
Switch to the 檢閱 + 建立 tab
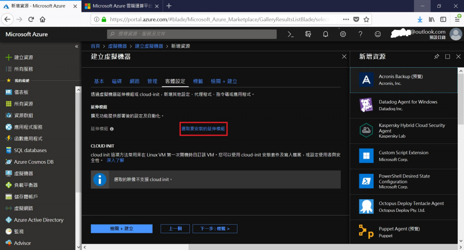pyautogui.click(x=224, y=81)
